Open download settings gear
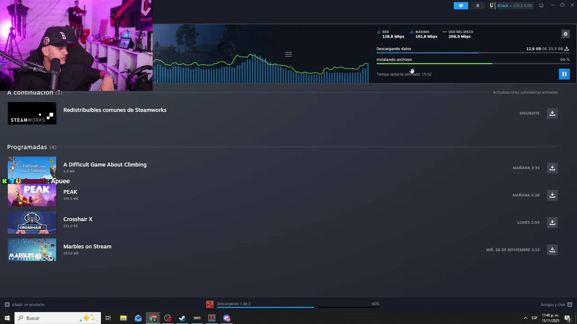 coord(565,34)
